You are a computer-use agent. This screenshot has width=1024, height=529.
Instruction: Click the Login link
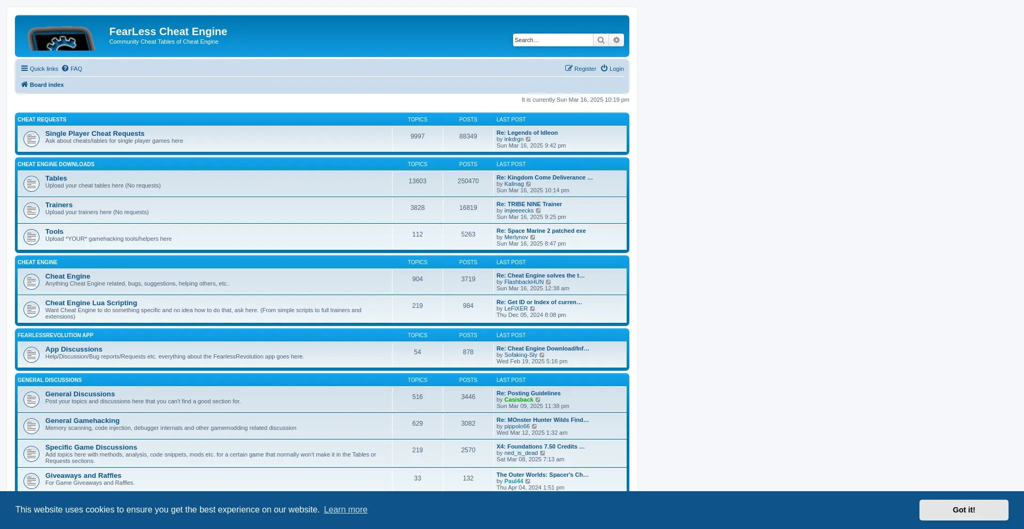pyautogui.click(x=612, y=69)
